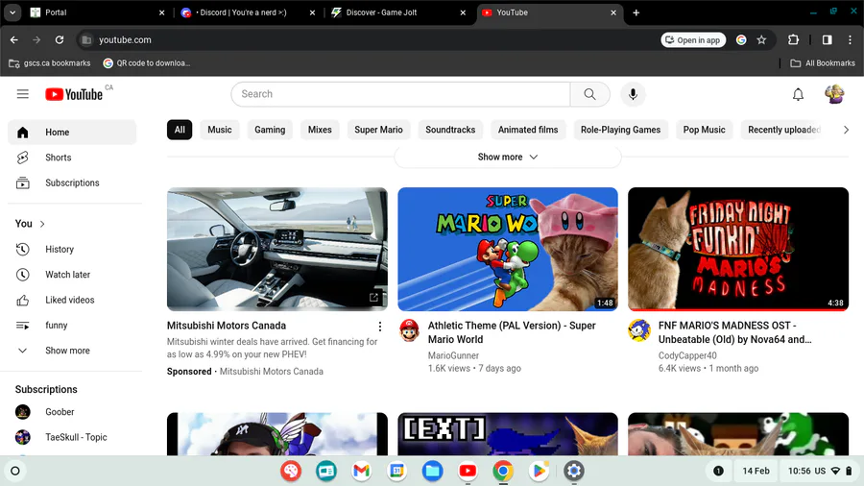Open gscs.ca bookmarks folder
The width and height of the screenshot is (864, 486).
coord(50,63)
